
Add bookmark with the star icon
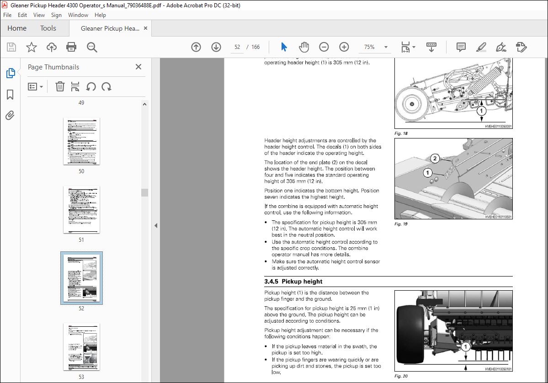coord(32,47)
